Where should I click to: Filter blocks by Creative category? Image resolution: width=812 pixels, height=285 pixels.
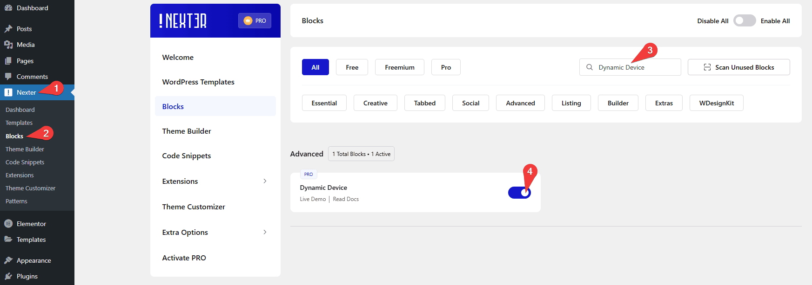pyautogui.click(x=375, y=103)
